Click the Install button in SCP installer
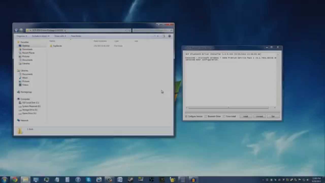The width and height of the screenshot is (325, 183). tap(246, 116)
